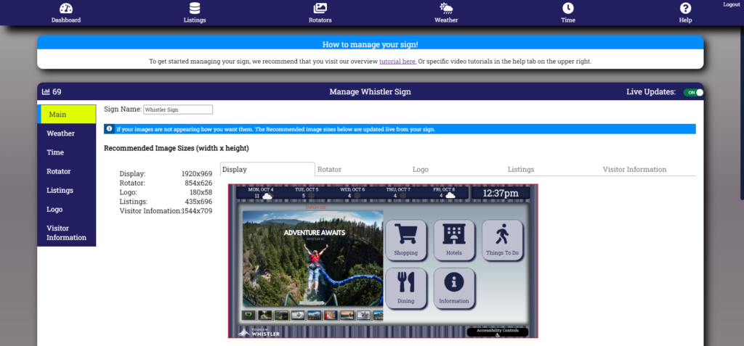Click the Adventure Awaits rotator image

point(312,258)
